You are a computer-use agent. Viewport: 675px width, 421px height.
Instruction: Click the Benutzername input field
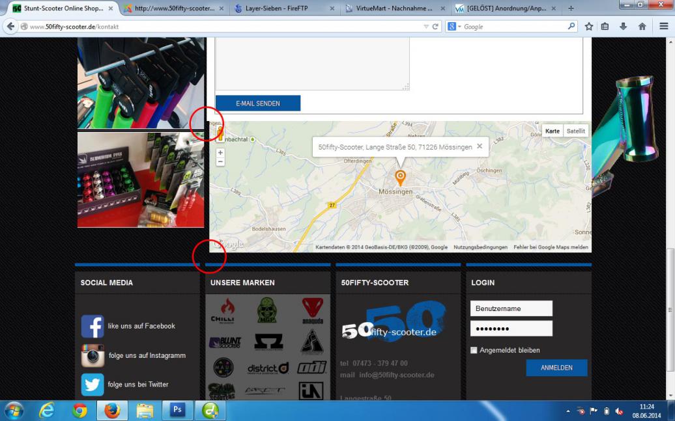click(511, 308)
